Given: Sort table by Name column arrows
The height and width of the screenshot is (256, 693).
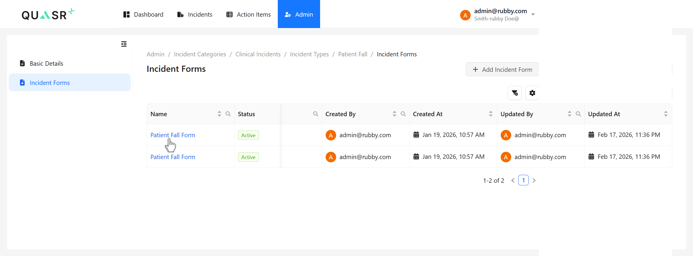Looking at the screenshot, I should (x=219, y=114).
